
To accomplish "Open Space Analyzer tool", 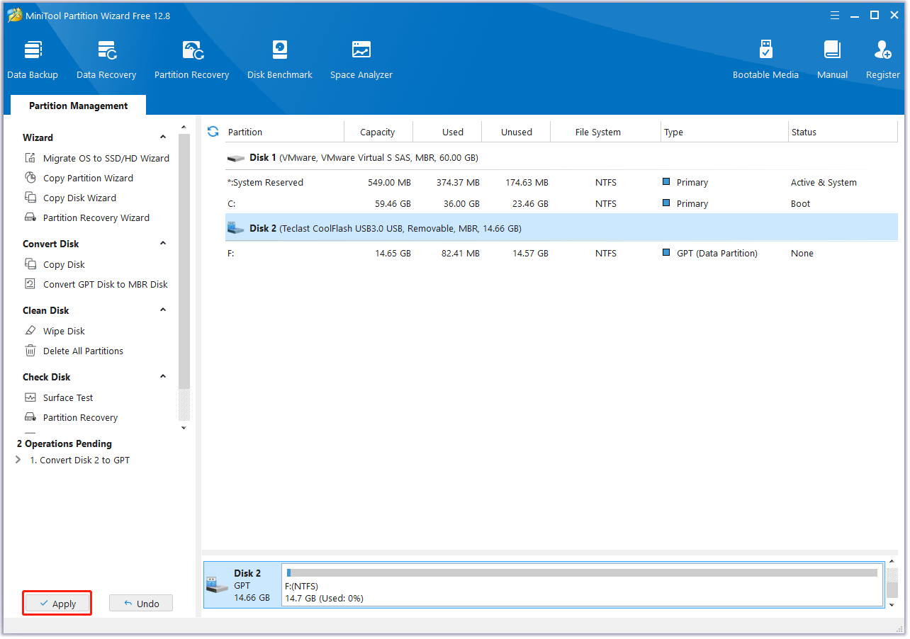I will click(x=361, y=60).
